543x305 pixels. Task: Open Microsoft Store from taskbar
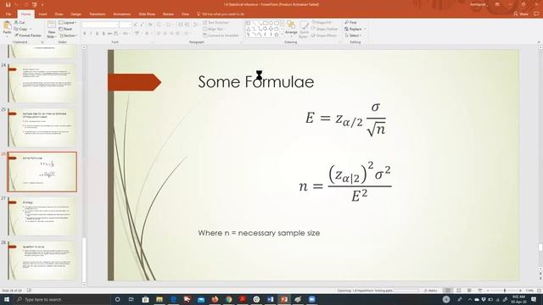coord(145,299)
